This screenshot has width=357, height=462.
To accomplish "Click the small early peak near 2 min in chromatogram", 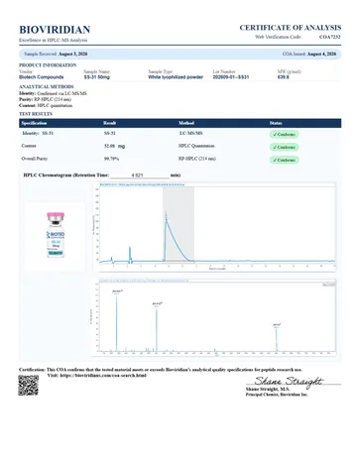I will click(x=130, y=255).
